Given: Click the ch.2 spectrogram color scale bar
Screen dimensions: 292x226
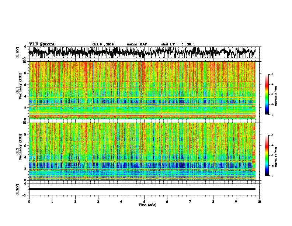Looking at the screenshot, I should pos(267,155).
